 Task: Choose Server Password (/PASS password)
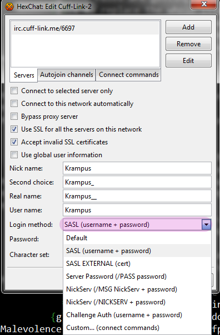click(x=137, y=276)
